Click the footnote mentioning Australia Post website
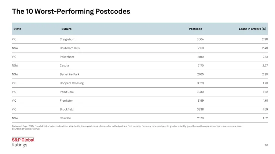 127,126
